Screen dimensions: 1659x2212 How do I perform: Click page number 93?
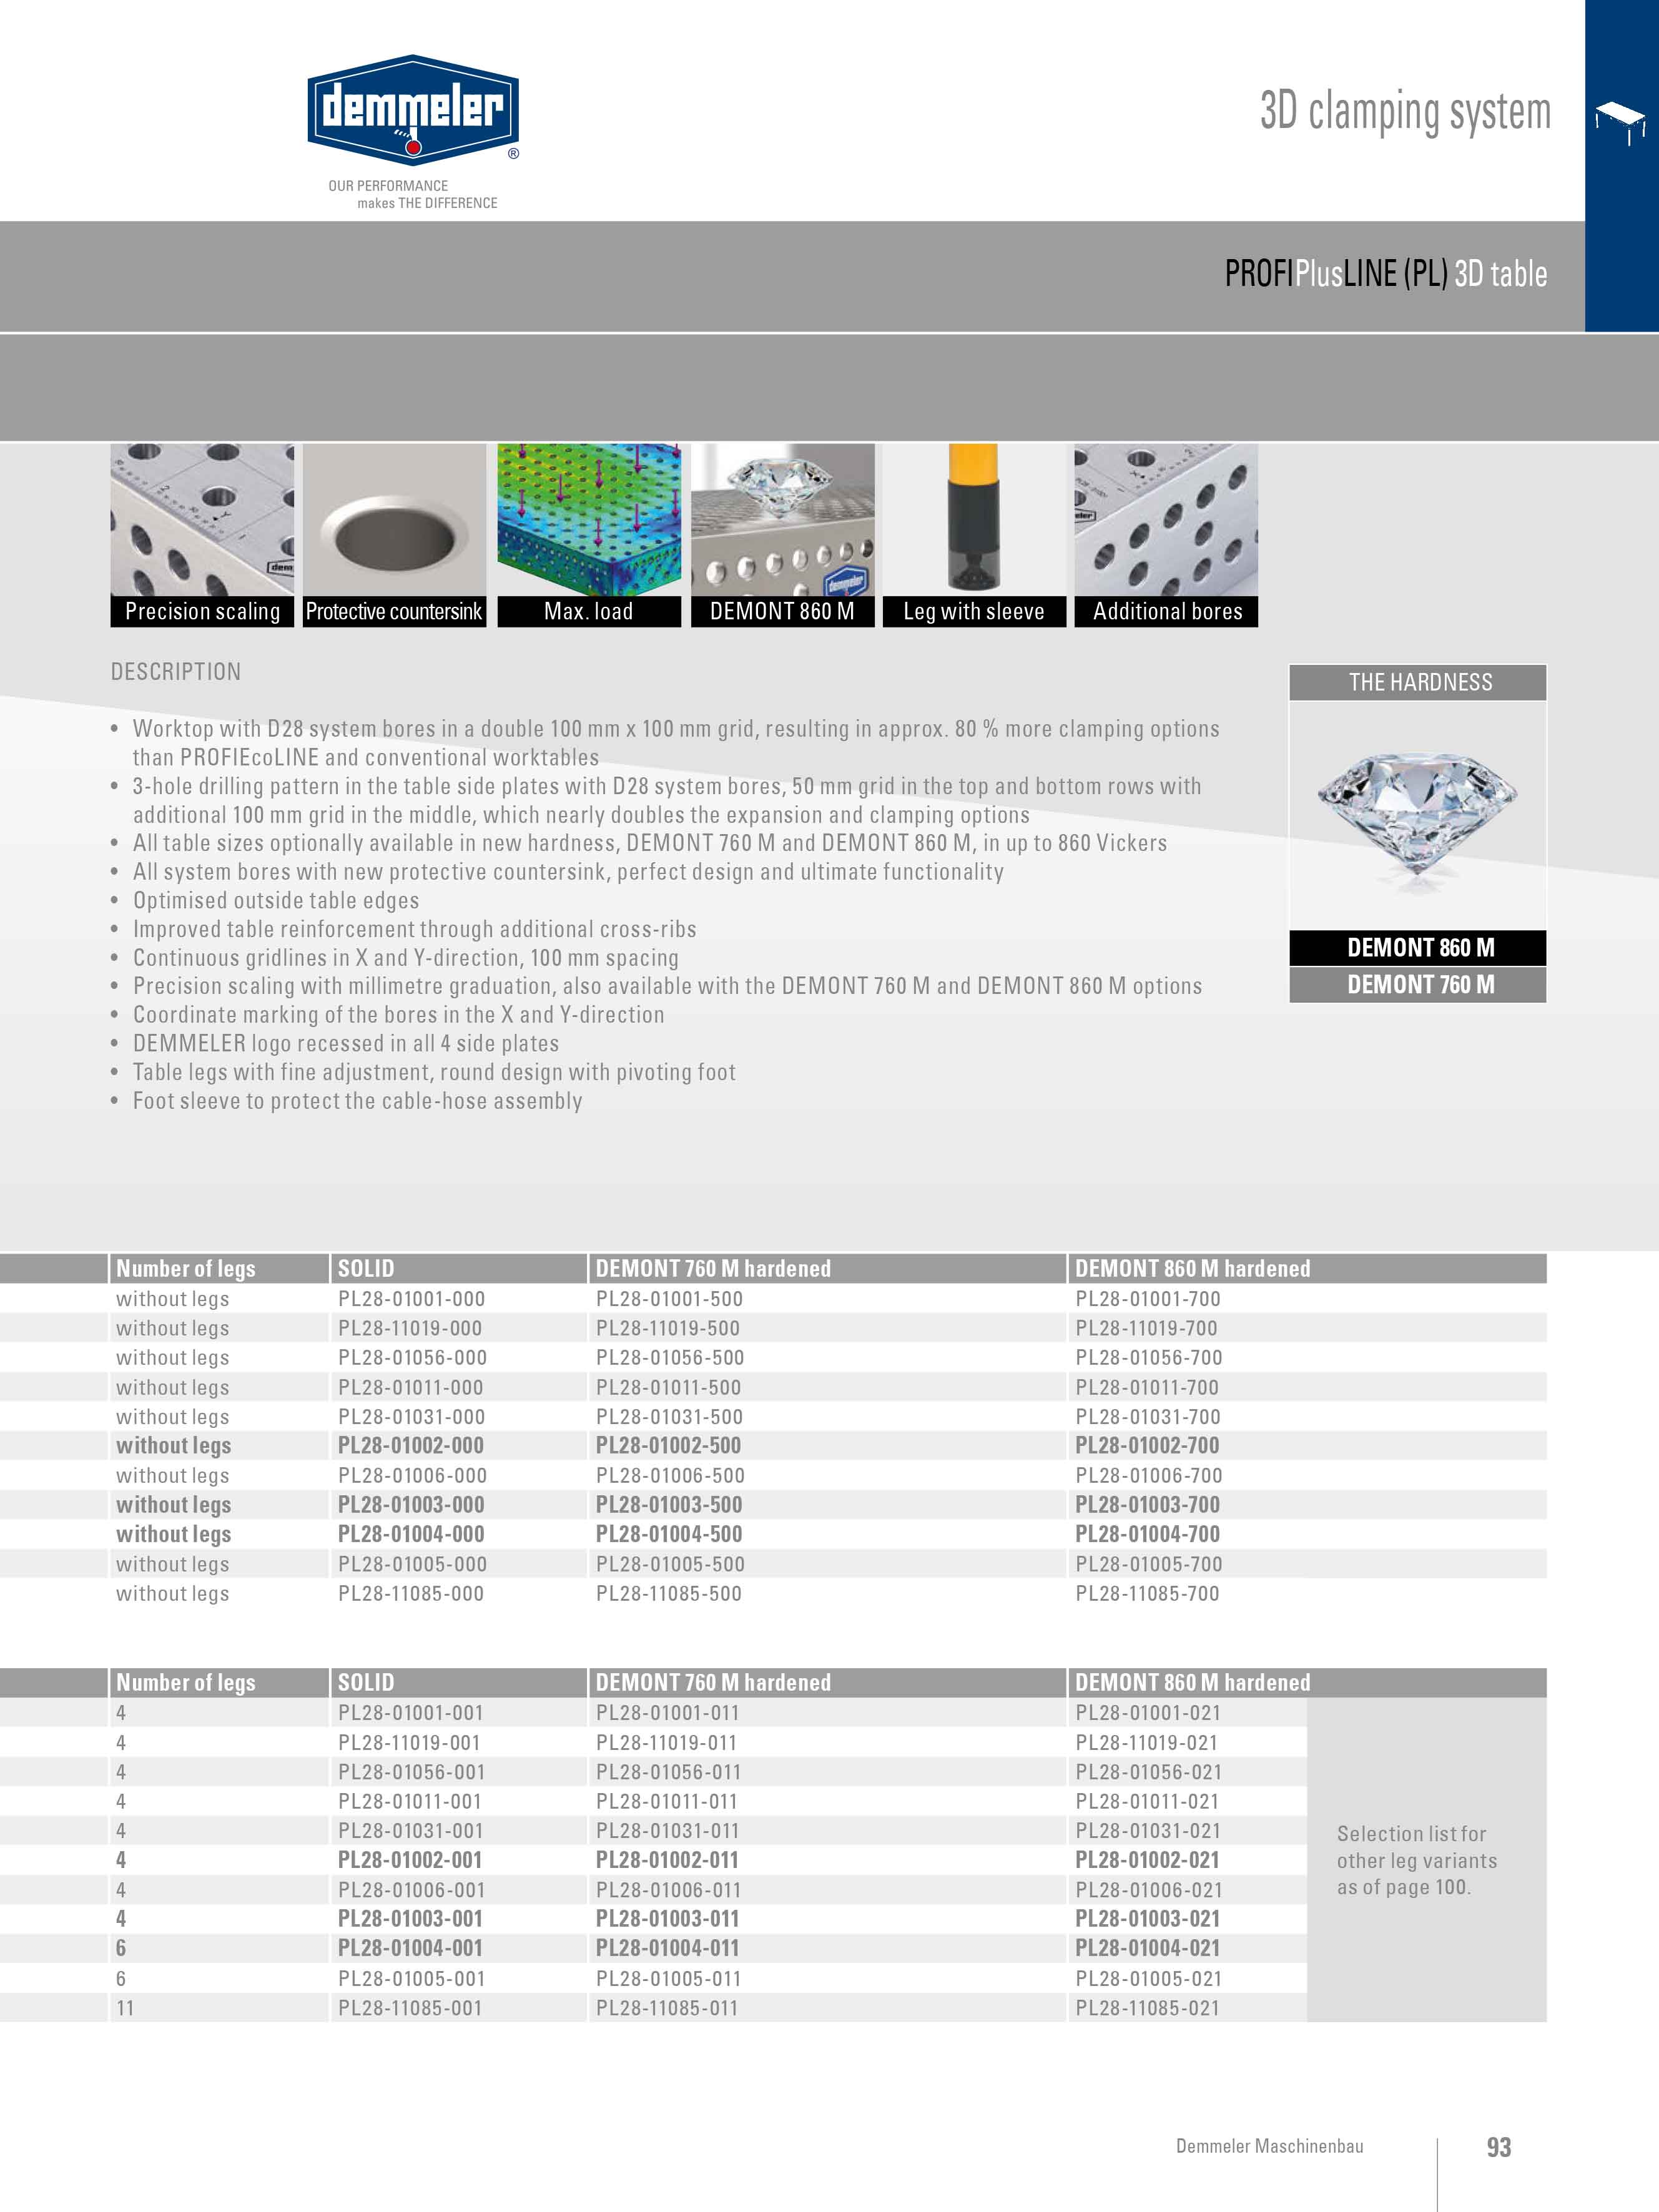(x=1499, y=2147)
